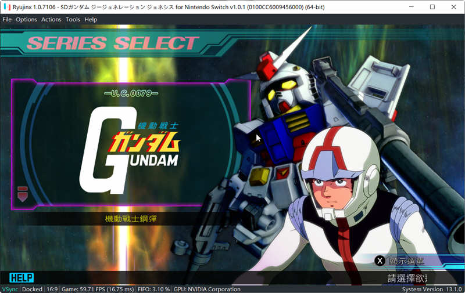Close the Ryujinx window

tap(453, 7)
